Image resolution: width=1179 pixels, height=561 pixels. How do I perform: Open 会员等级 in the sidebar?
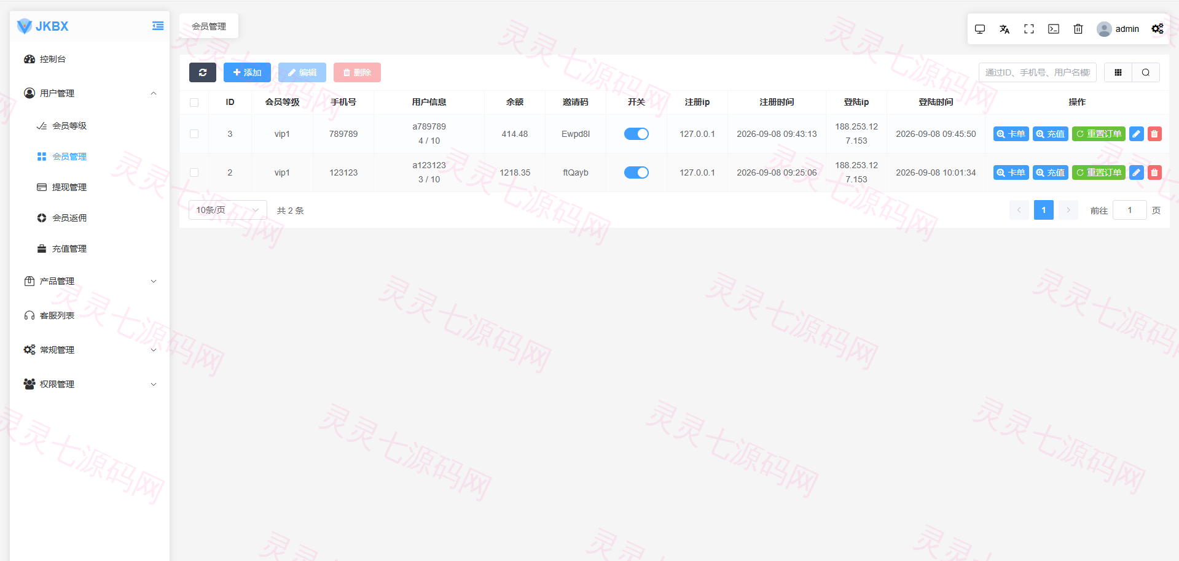[90, 126]
